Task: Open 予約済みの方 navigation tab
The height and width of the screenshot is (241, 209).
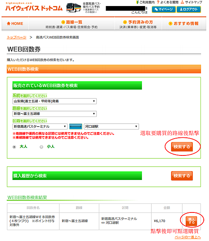Action: pos(138,24)
